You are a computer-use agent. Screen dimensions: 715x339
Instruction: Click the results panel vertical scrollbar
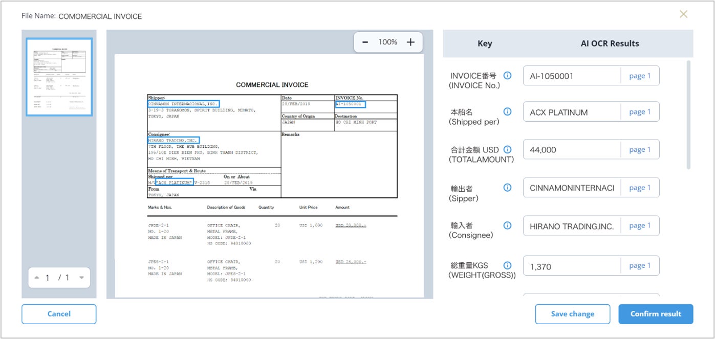[688, 115]
